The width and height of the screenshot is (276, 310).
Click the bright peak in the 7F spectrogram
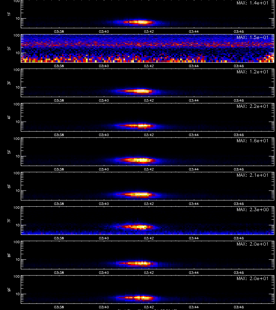[x=141, y=227]
